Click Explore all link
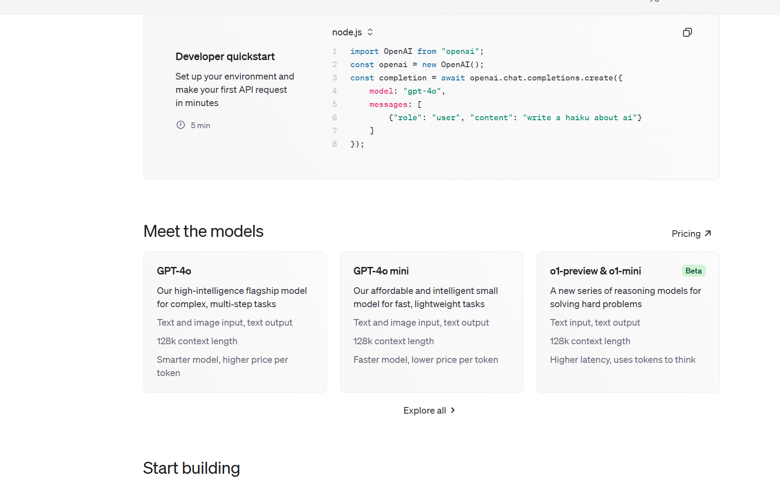The width and height of the screenshot is (780, 487). (x=429, y=411)
